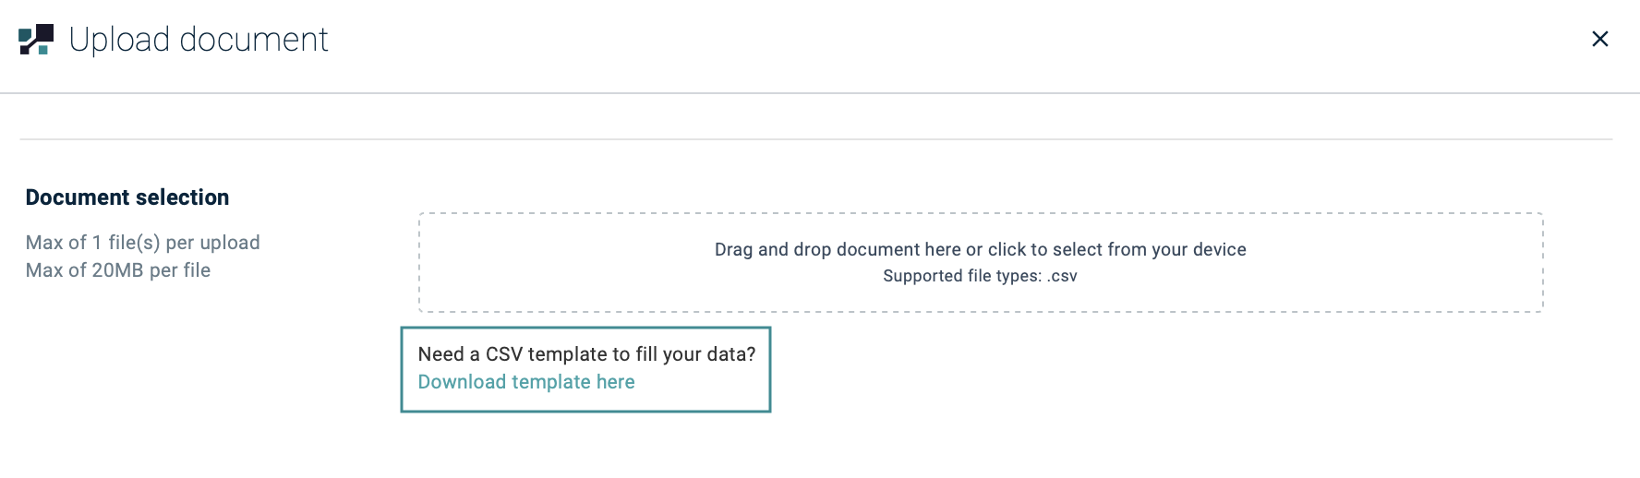
Task: Click the horizontal divider above Document selection
Action: tap(816, 139)
